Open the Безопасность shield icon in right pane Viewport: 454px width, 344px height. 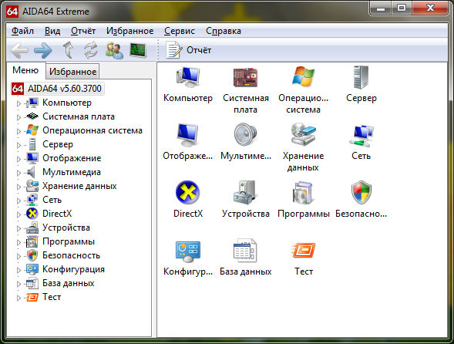pyautogui.click(x=361, y=192)
